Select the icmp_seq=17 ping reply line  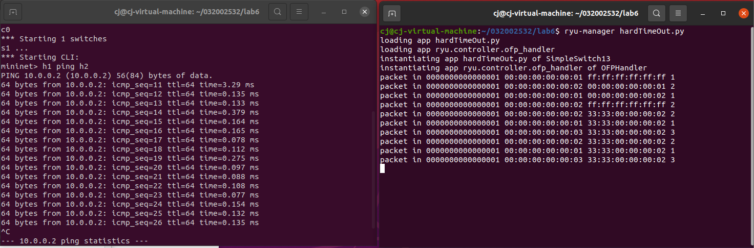pyautogui.click(x=130, y=140)
